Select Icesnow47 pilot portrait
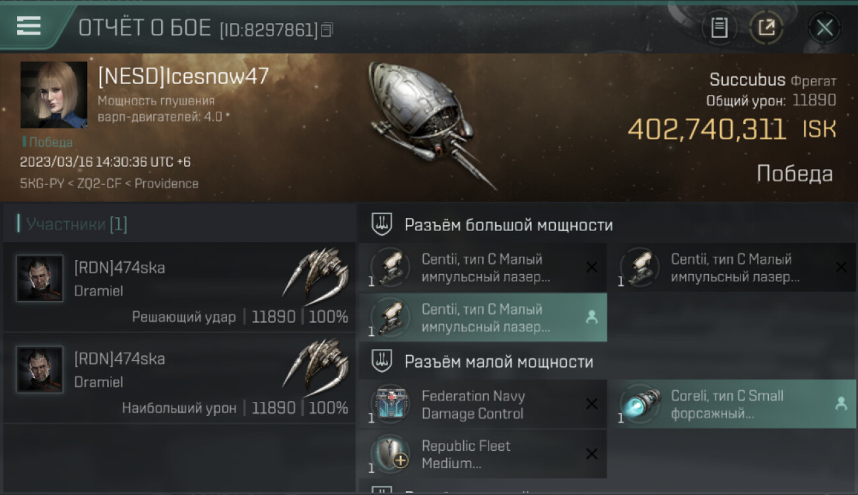858x495 pixels. [53, 95]
